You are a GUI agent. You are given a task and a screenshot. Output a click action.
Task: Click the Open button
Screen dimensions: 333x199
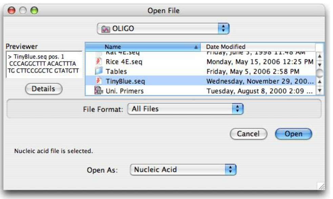pyautogui.click(x=293, y=134)
